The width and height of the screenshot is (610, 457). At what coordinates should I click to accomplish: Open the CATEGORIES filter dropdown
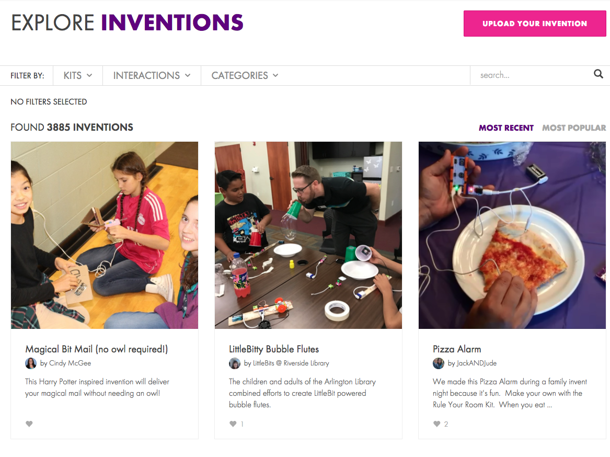click(245, 75)
